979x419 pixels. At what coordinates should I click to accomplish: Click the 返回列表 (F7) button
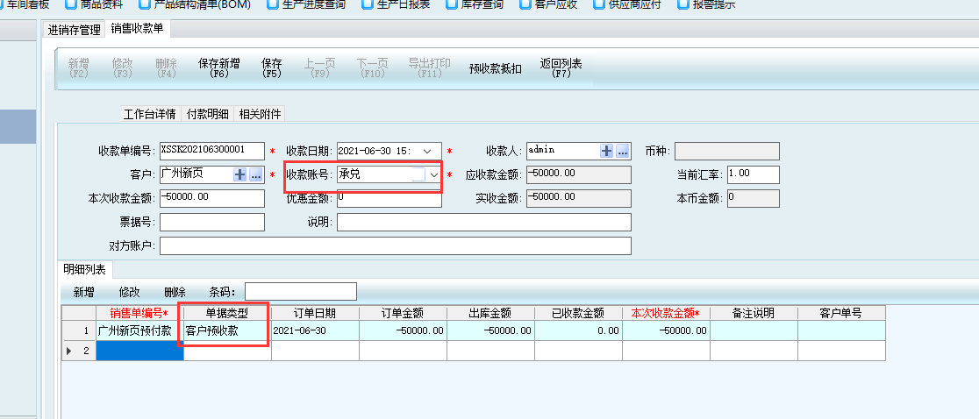561,68
